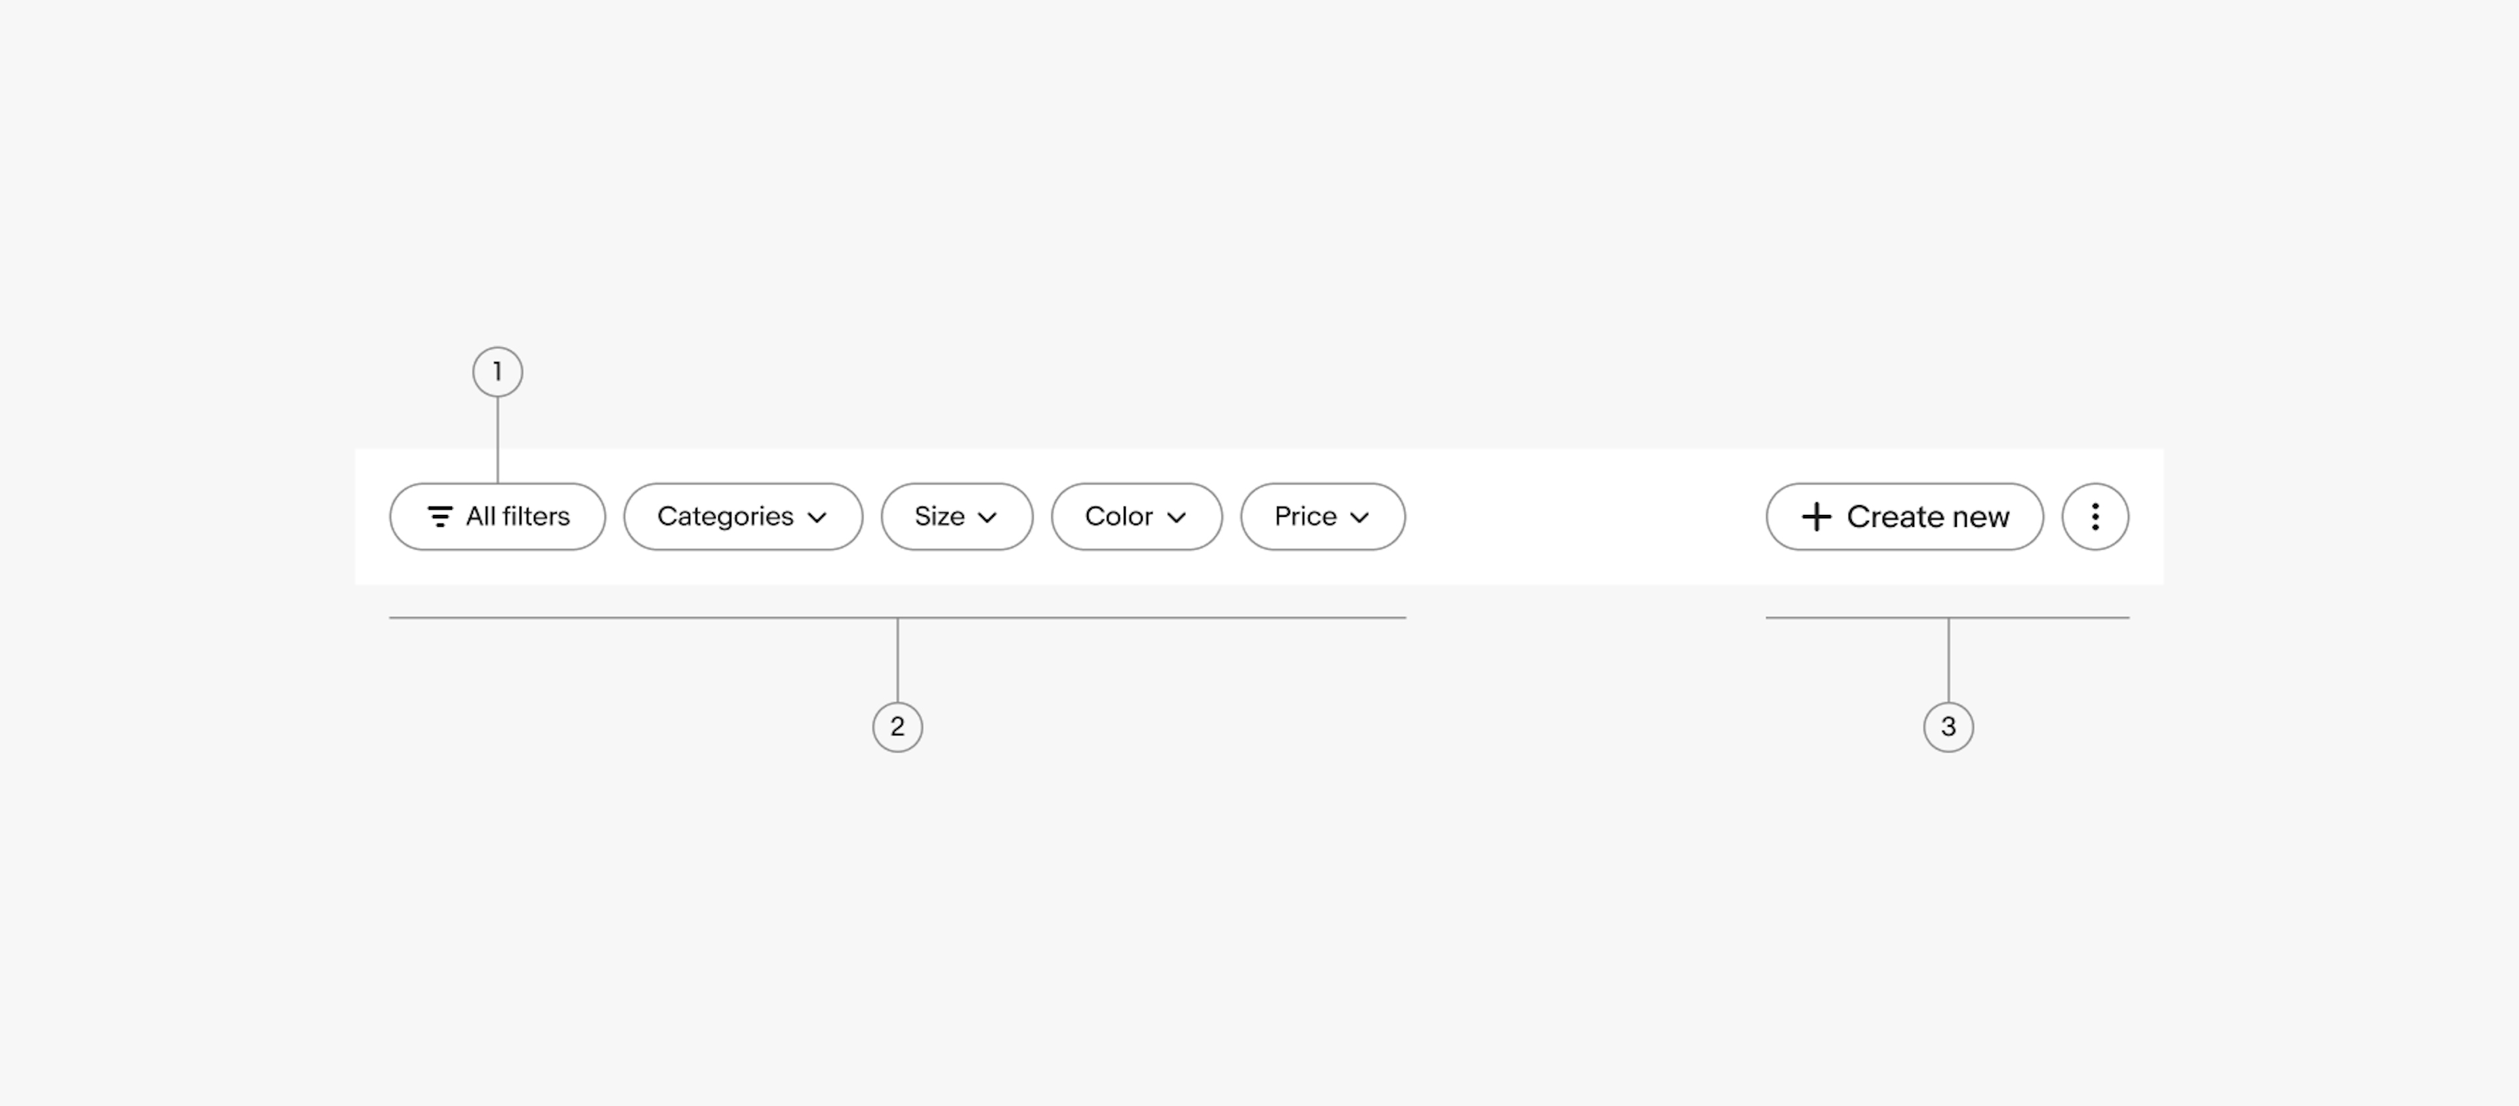Click the Color dropdown chevron
Screen dimensions: 2519x1106
tap(1181, 518)
